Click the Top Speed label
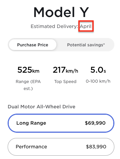The height and width of the screenshot is (159, 120). 65,82
